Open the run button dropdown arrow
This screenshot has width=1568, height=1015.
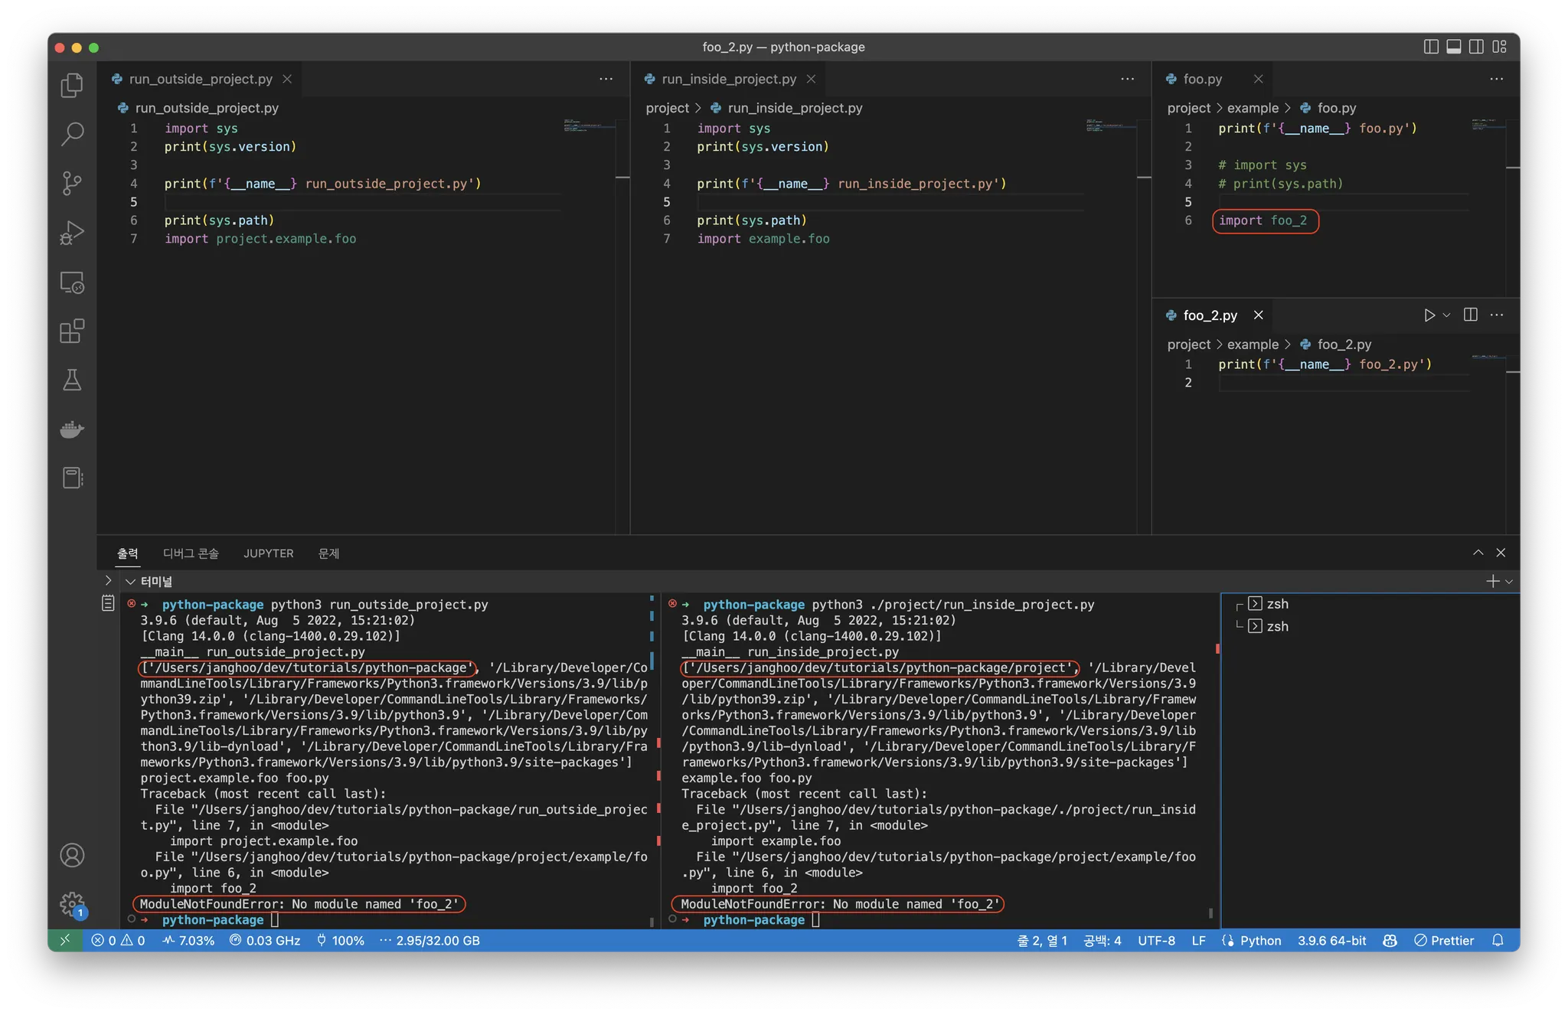point(1446,315)
